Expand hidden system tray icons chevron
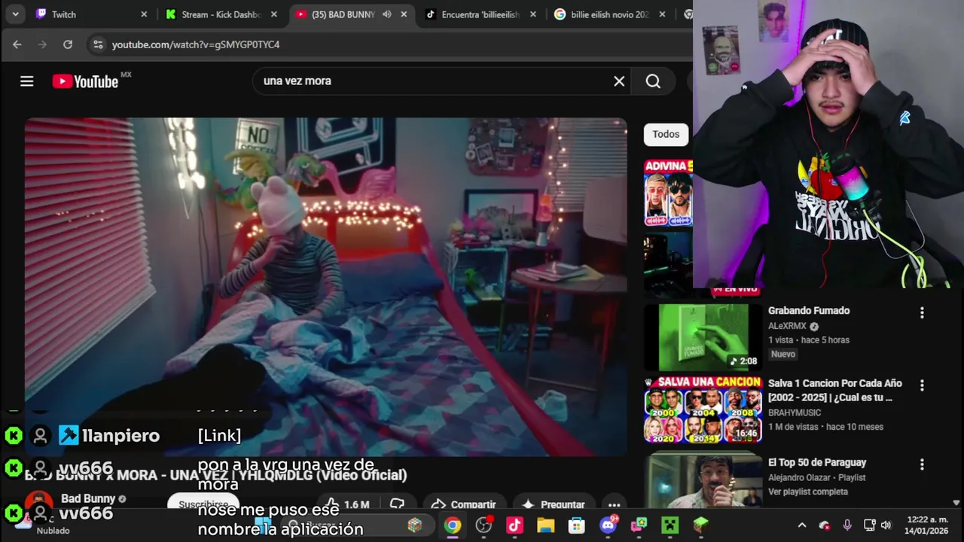Viewport: 964px width, 542px height. click(x=801, y=525)
